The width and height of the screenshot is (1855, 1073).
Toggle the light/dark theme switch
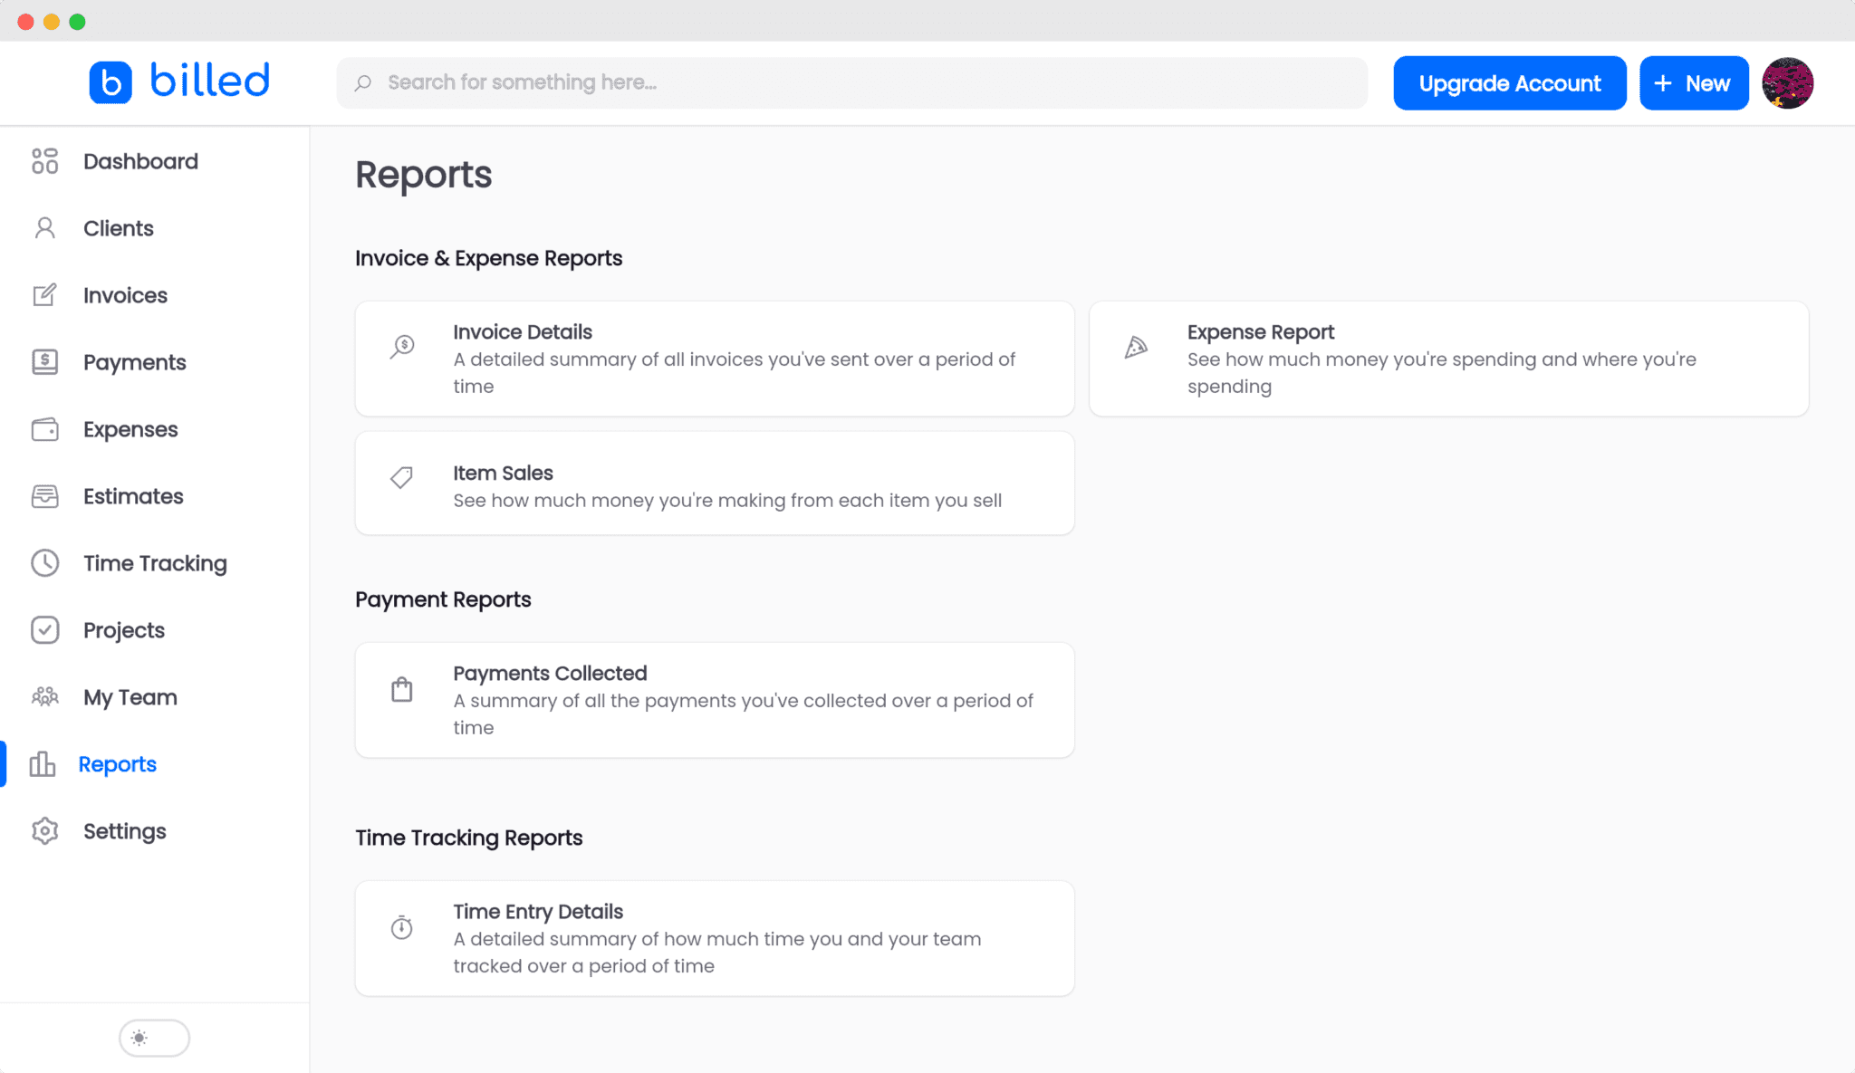coord(154,1038)
